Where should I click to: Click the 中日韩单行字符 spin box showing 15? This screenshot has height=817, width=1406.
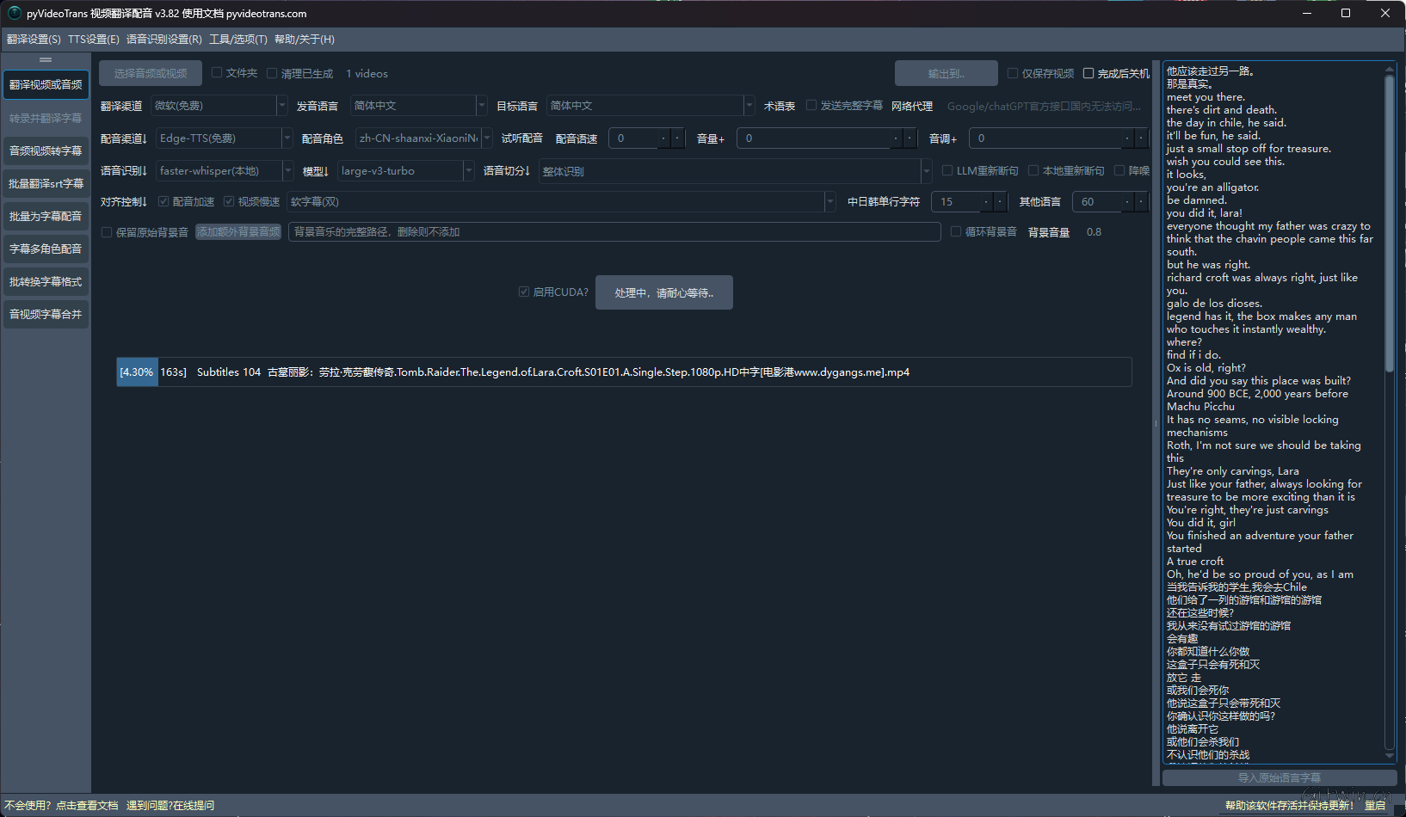pos(969,202)
